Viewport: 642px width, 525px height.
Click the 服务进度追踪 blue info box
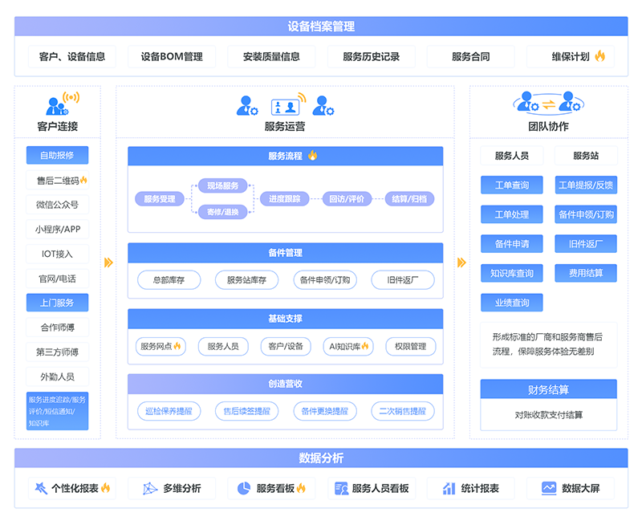point(57,411)
